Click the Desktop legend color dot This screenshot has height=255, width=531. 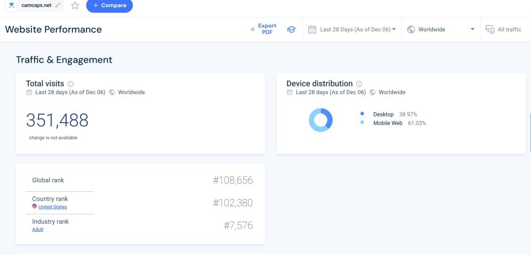point(362,114)
